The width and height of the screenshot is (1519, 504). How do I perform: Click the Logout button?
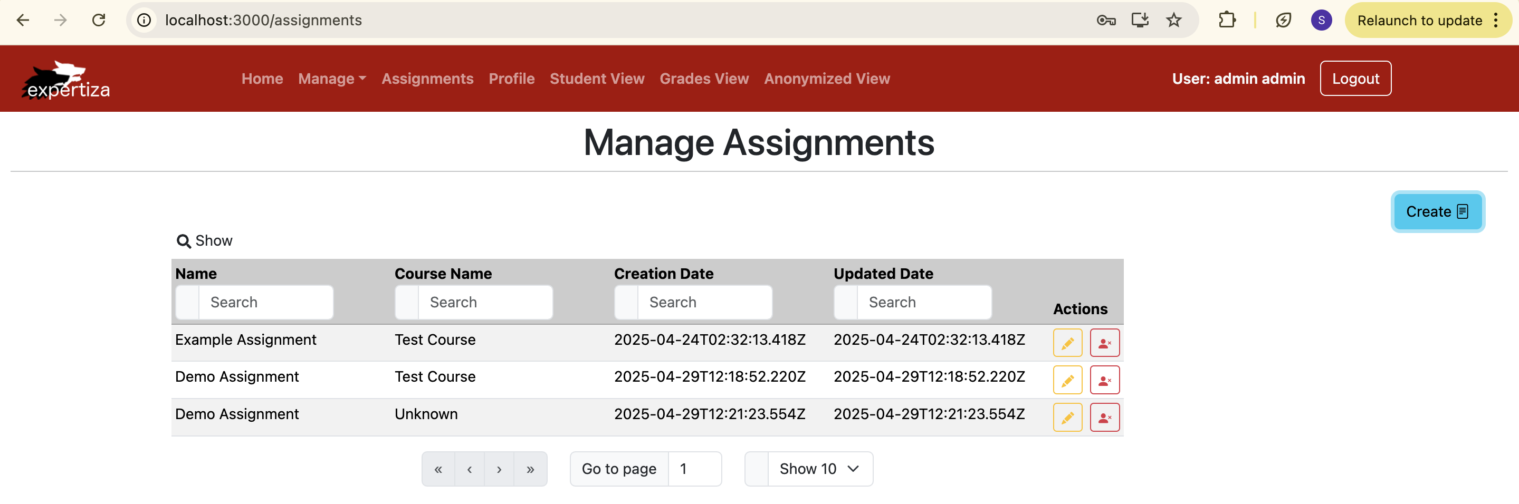pyautogui.click(x=1355, y=79)
